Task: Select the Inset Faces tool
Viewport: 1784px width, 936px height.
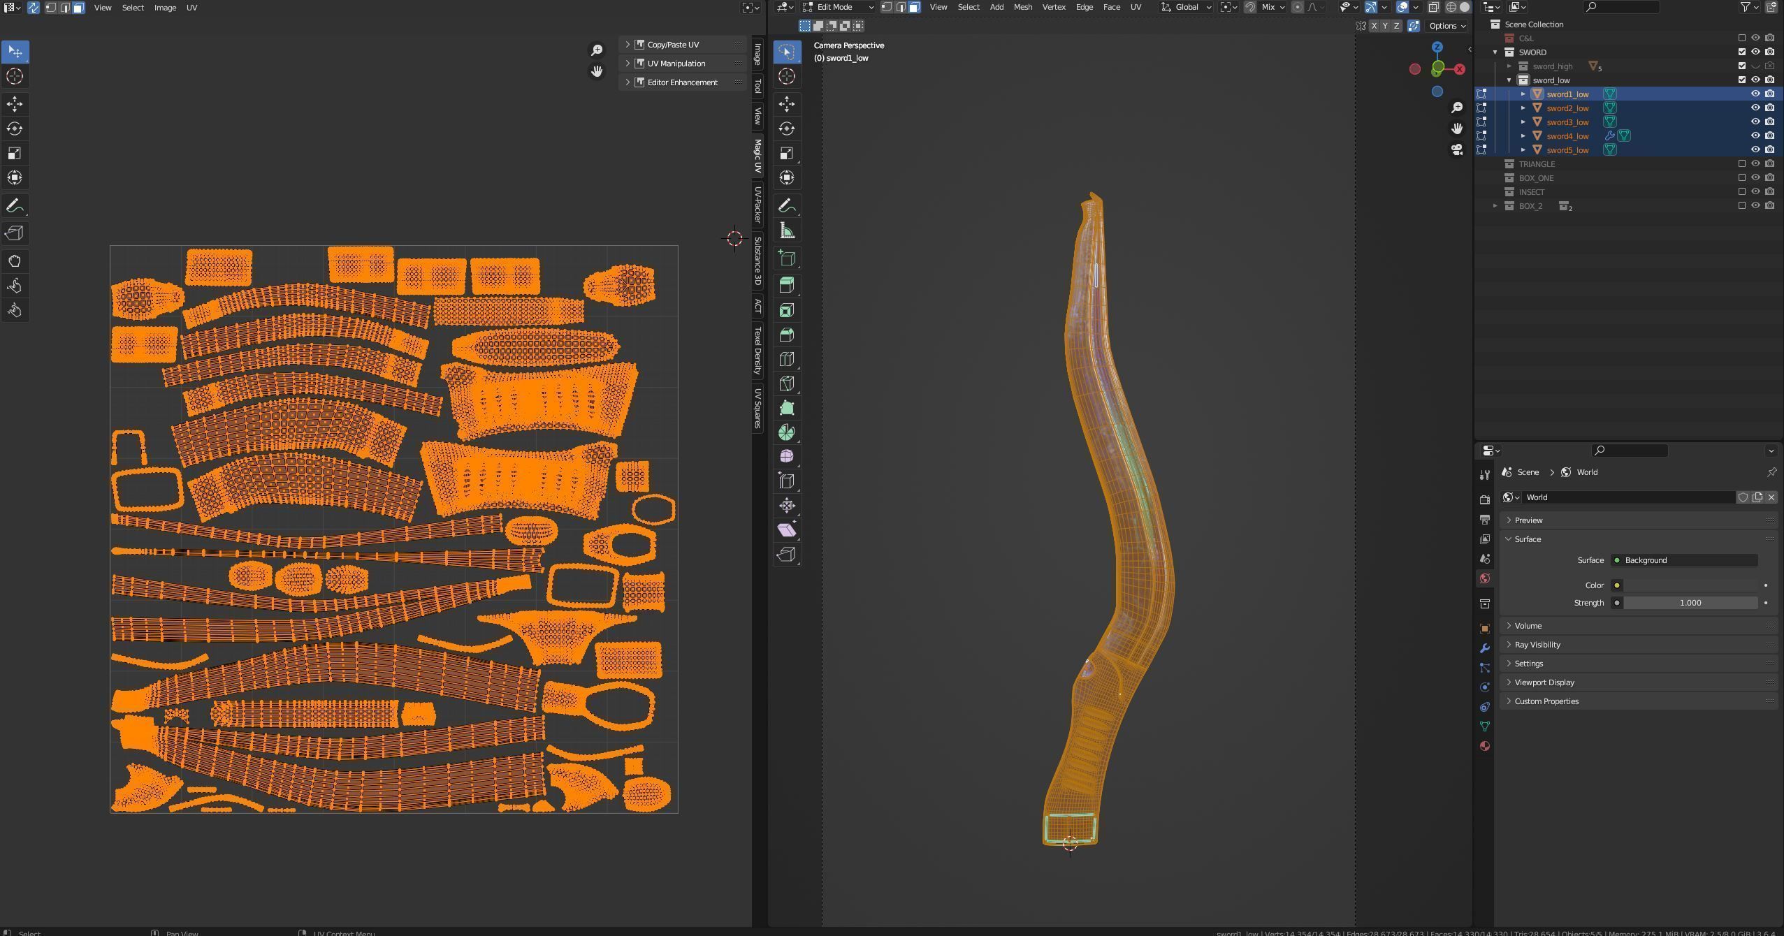Action: [x=787, y=310]
